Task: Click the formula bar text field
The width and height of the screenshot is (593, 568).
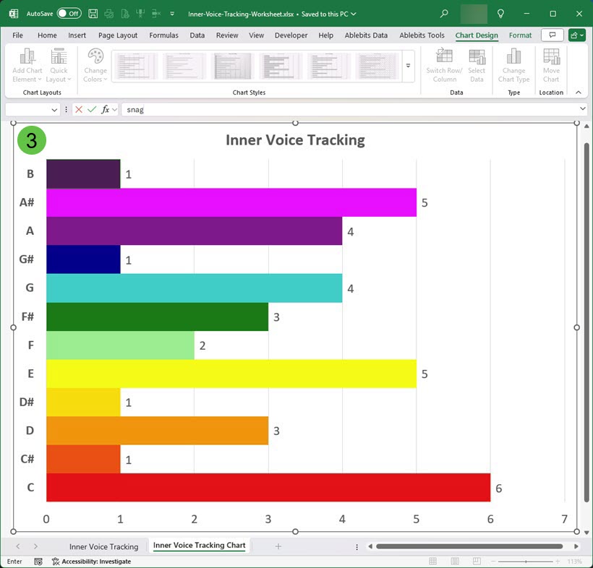Action: click(347, 109)
